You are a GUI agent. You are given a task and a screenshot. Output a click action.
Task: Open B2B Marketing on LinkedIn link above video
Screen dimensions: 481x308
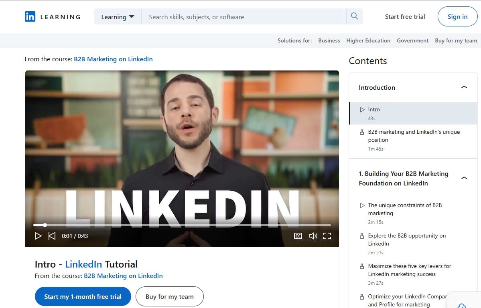point(113,59)
